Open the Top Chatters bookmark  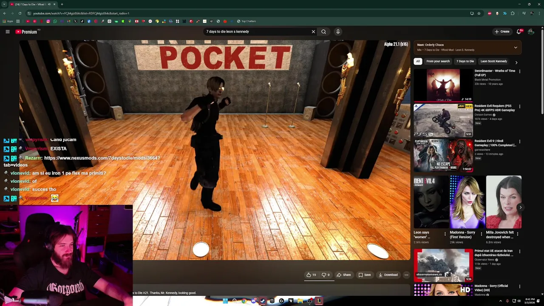[246, 21]
